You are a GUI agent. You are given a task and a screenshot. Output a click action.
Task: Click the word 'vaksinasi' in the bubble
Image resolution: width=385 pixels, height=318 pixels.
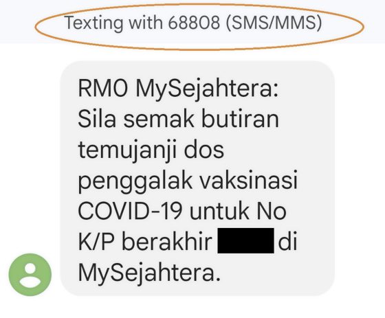(248, 180)
